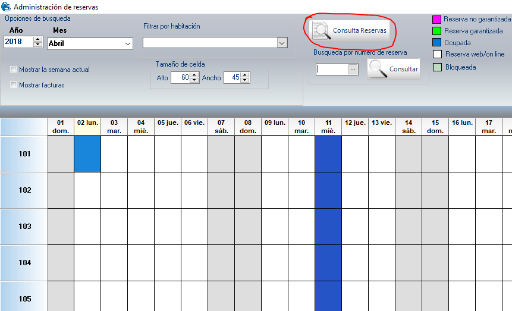
Task: Expand the Filtrar por habitación dropdown
Action: pos(282,43)
